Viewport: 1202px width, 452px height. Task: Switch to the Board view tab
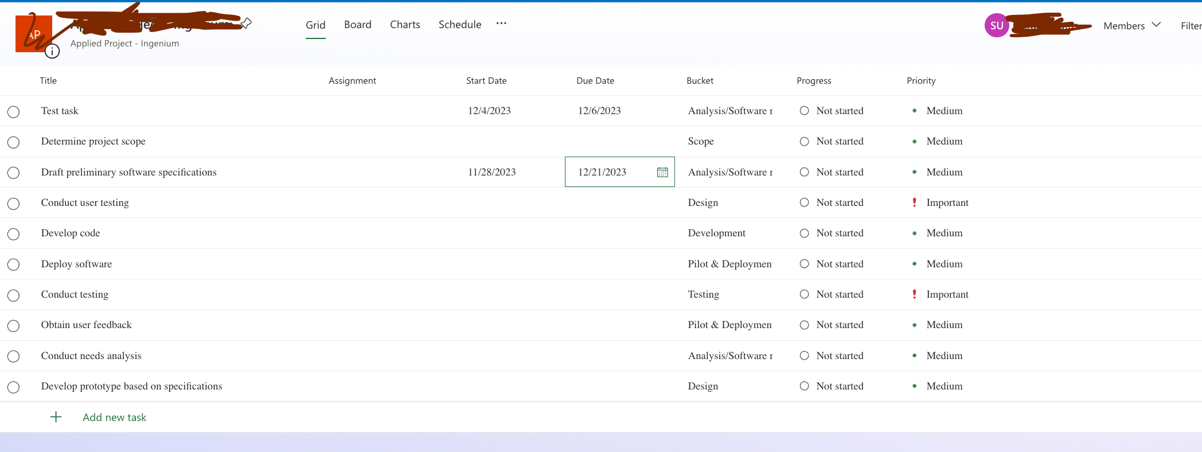click(358, 25)
